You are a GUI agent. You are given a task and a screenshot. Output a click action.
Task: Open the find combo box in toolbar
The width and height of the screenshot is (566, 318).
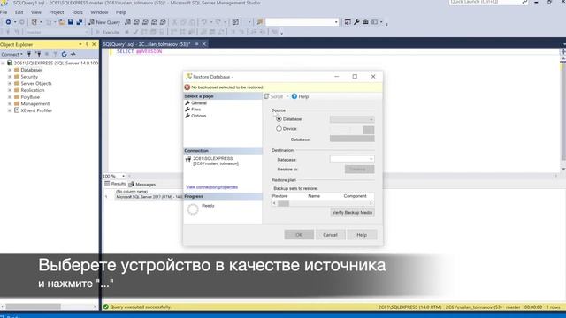click(x=302, y=22)
